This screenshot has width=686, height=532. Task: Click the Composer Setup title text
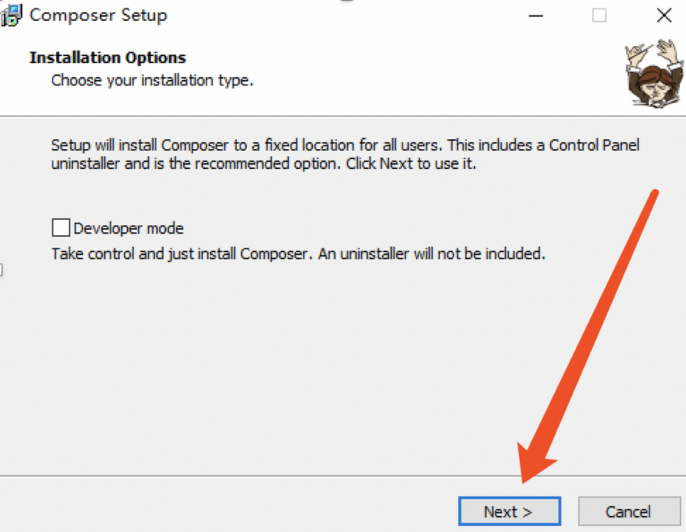tap(98, 15)
